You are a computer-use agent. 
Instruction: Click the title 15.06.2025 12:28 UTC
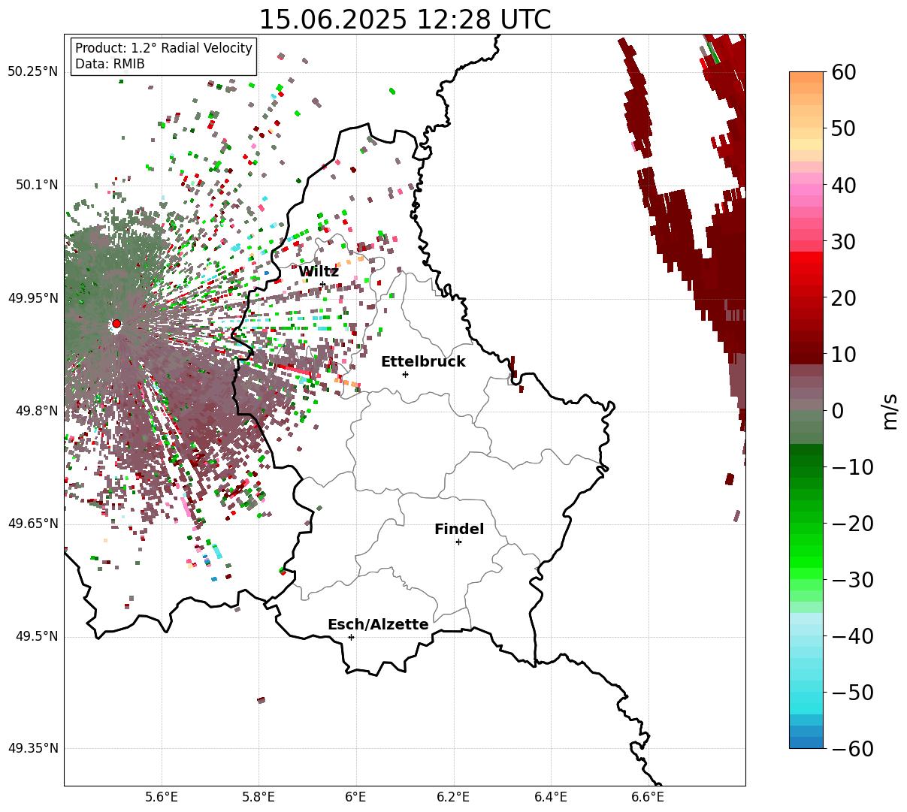click(x=404, y=20)
